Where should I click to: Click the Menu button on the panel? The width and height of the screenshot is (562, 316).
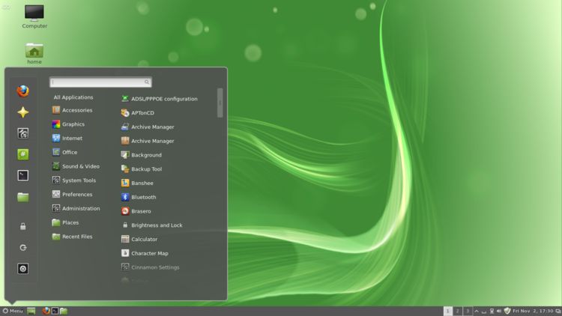(13, 311)
